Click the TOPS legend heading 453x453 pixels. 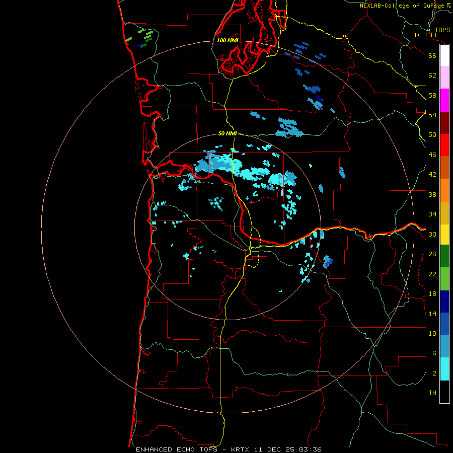point(442,30)
